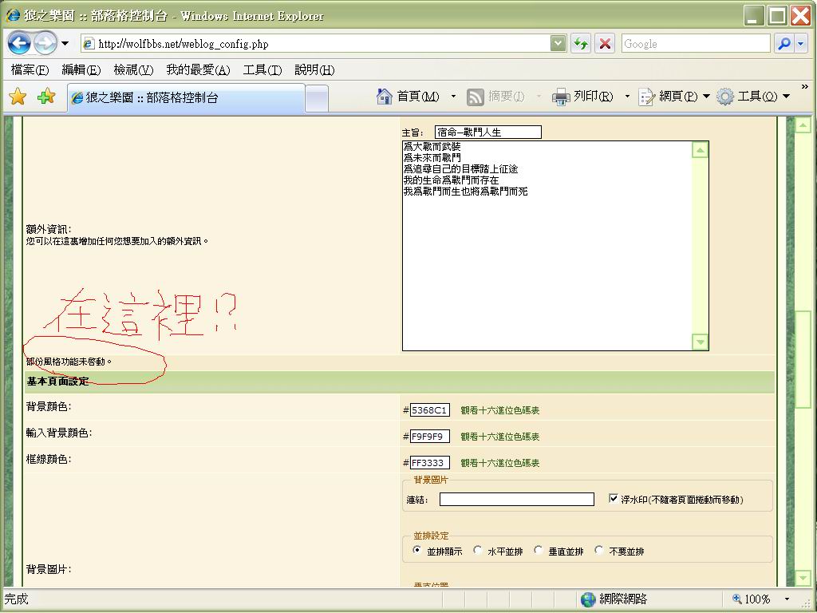Click the Print printer icon
817x613 pixels.
(x=561, y=97)
